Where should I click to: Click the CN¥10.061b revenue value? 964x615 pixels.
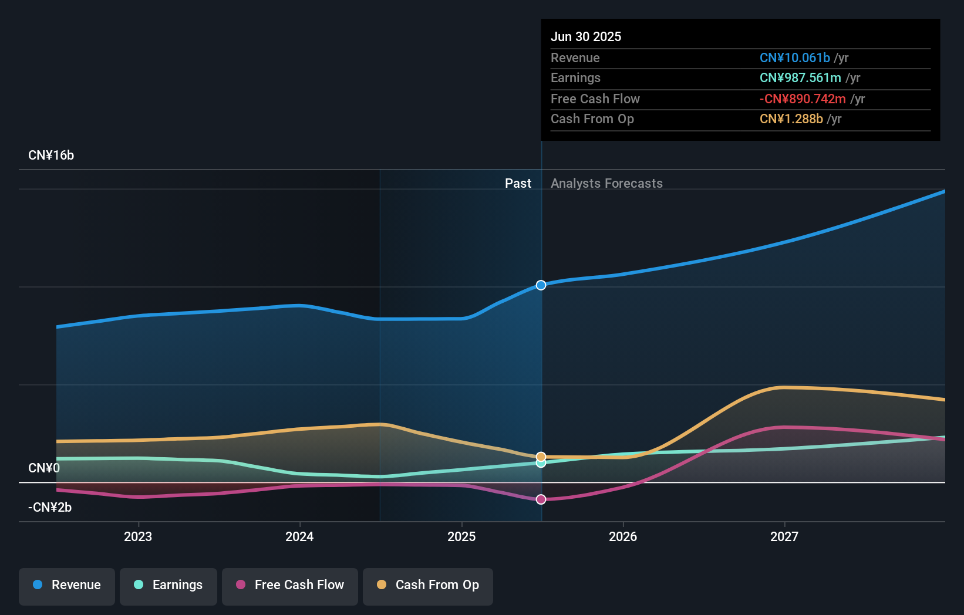(x=795, y=58)
